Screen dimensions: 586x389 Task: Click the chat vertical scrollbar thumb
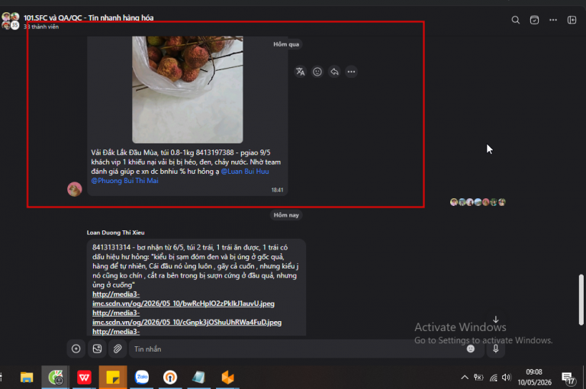[x=581, y=300]
